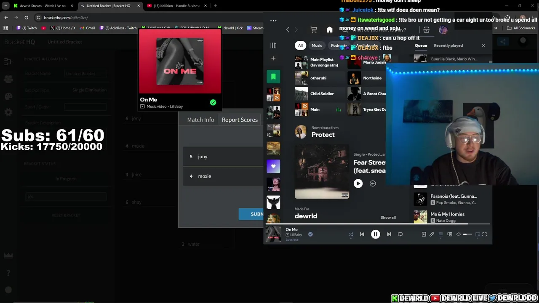Open Connect to a device icon
The width and height of the screenshot is (539, 303).
tap(450, 234)
